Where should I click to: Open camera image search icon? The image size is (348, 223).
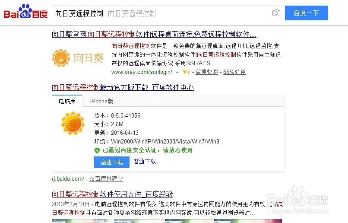point(276,13)
